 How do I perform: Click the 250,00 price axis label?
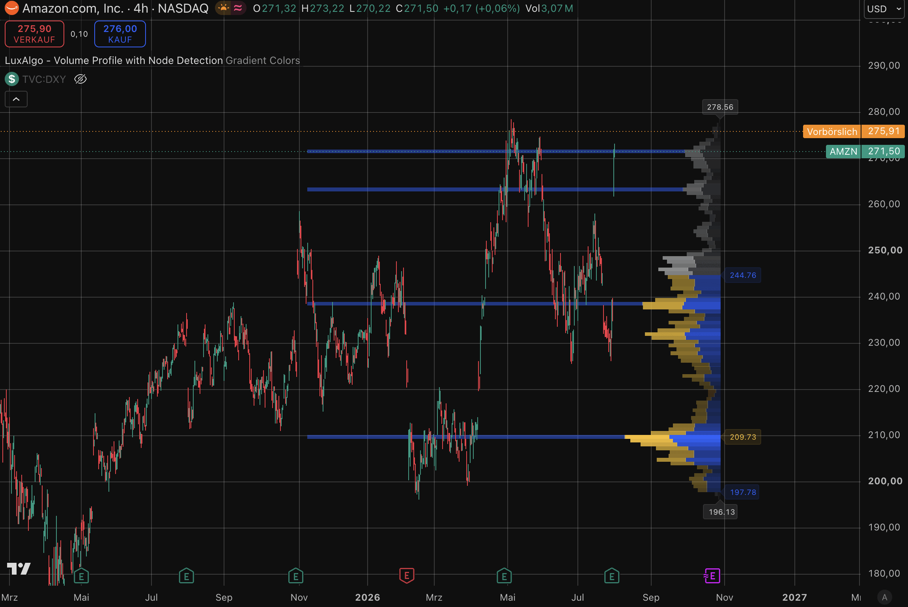click(x=885, y=250)
